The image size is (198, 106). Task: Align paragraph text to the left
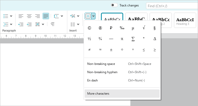[21, 16]
